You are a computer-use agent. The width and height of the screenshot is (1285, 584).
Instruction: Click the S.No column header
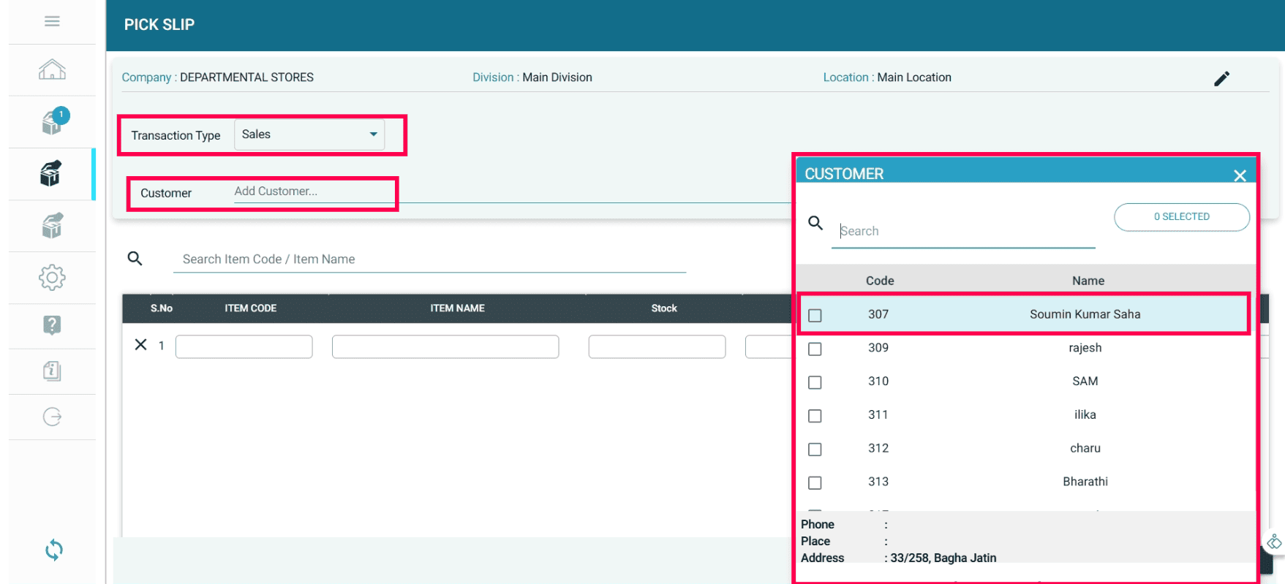[x=162, y=308]
